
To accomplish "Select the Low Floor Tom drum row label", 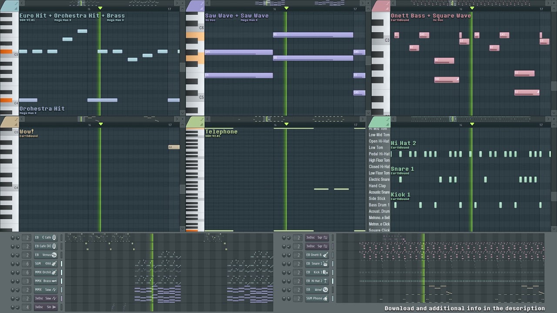I will pos(379,173).
